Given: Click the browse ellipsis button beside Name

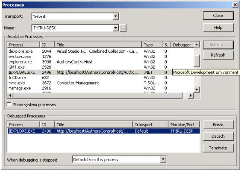Looking at the screenshot, I should [x=123, y=28].
